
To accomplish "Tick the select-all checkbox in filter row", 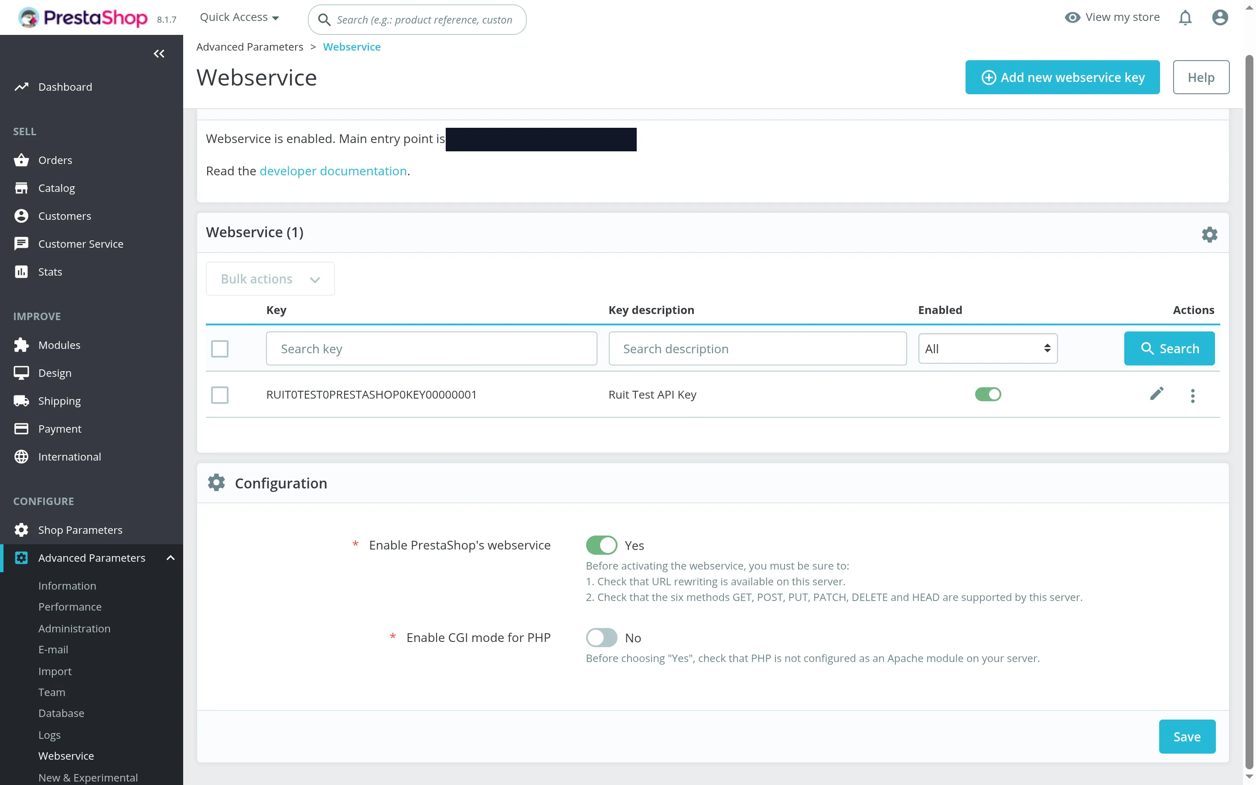I will tap(219, 349).
